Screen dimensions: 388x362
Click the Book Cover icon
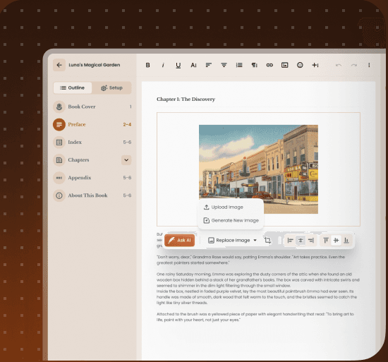[59, 107]
